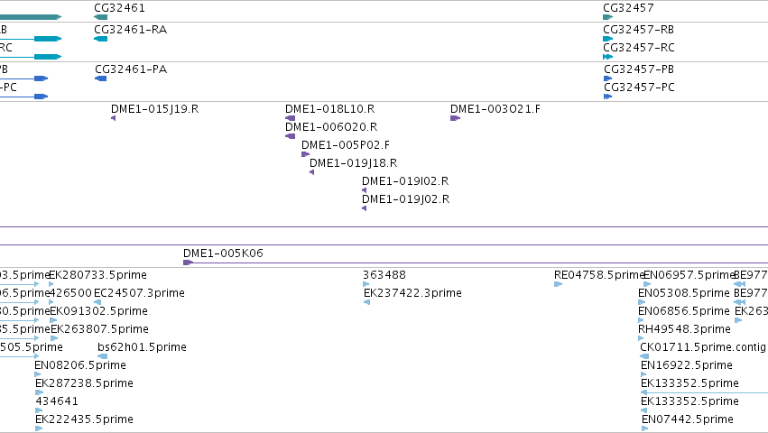
Task: Open the EK091302.5prime EST label
Action: coord(98,311)
